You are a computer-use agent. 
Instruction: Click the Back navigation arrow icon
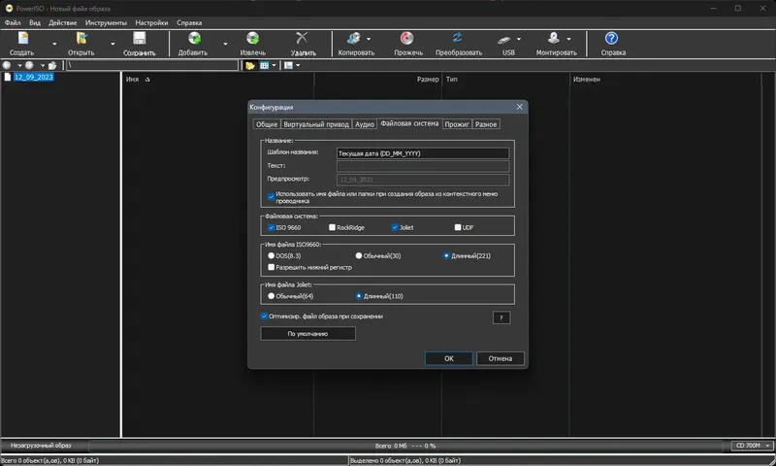pyautogui.click(x=7, y=65)
